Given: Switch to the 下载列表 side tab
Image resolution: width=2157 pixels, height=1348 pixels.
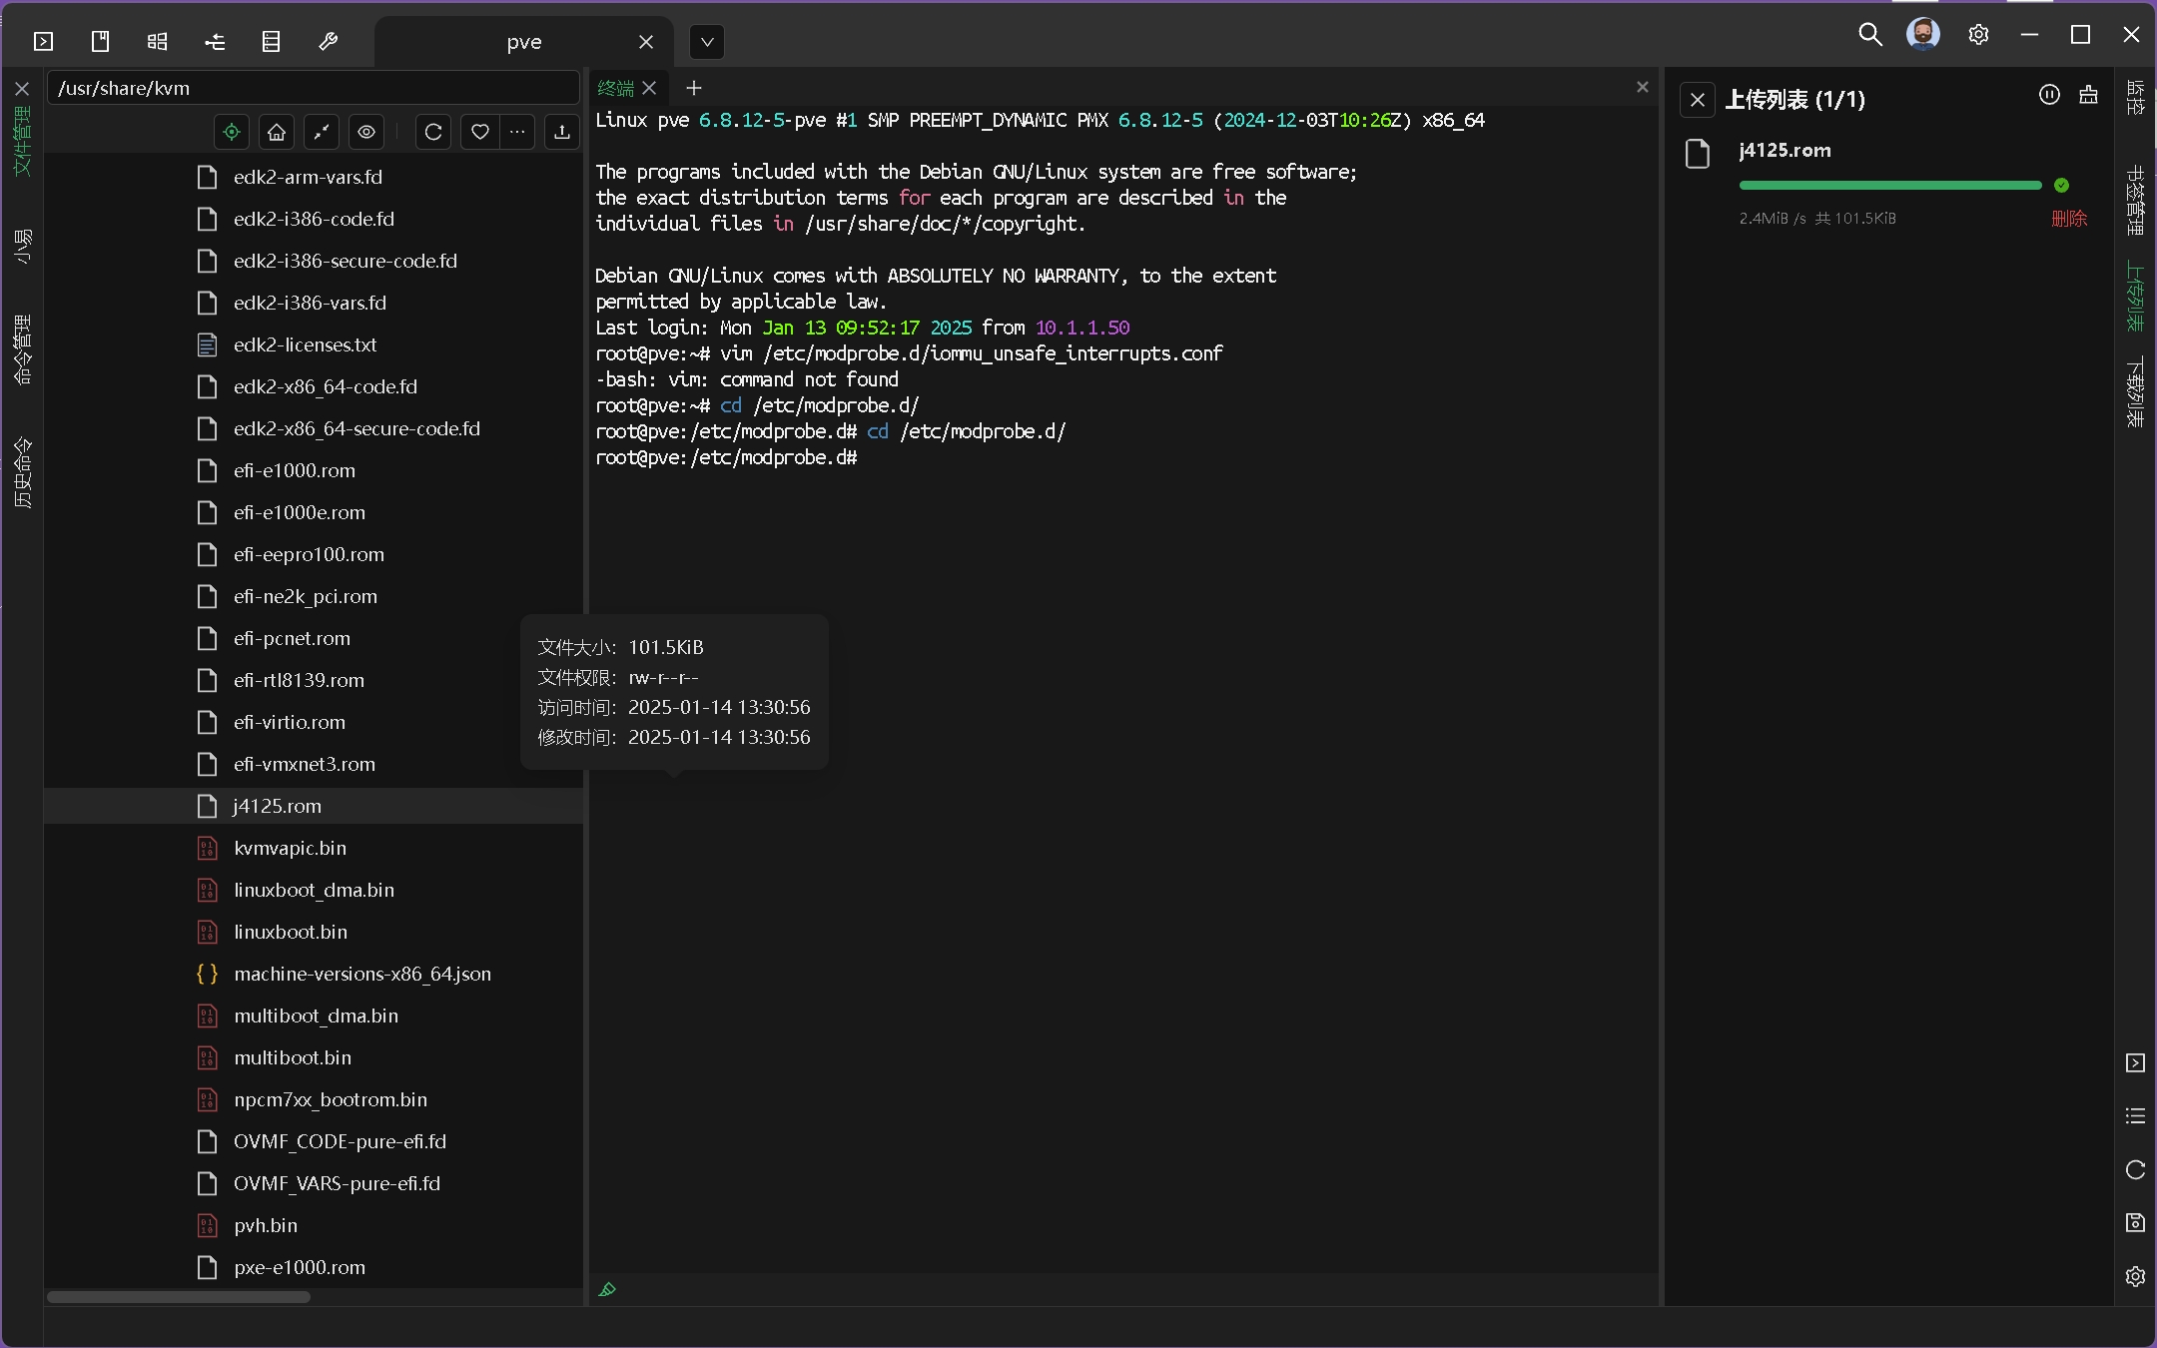Looking at the screenshot, I should (2135, 392).
